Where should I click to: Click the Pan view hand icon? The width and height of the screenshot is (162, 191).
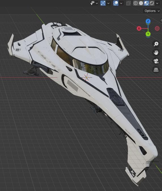156,53
